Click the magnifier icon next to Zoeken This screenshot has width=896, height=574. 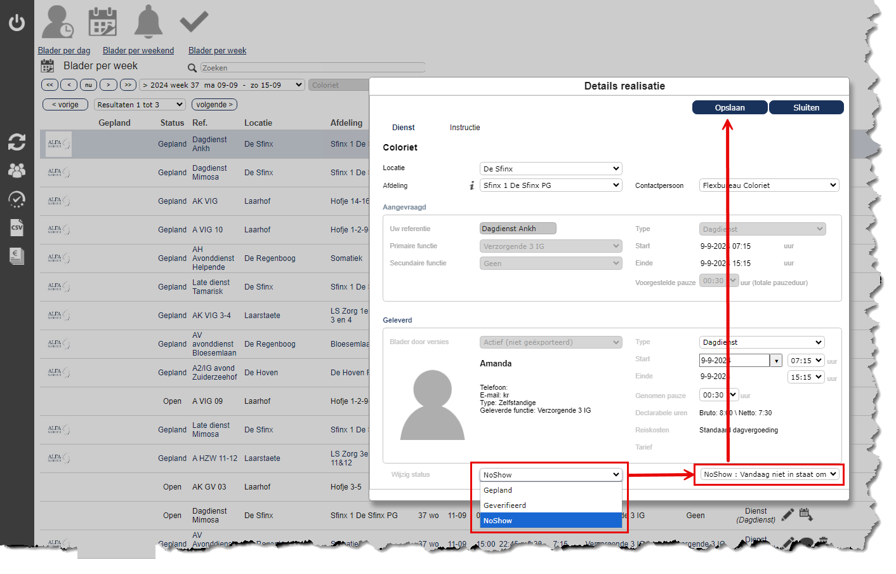point(192,68)
